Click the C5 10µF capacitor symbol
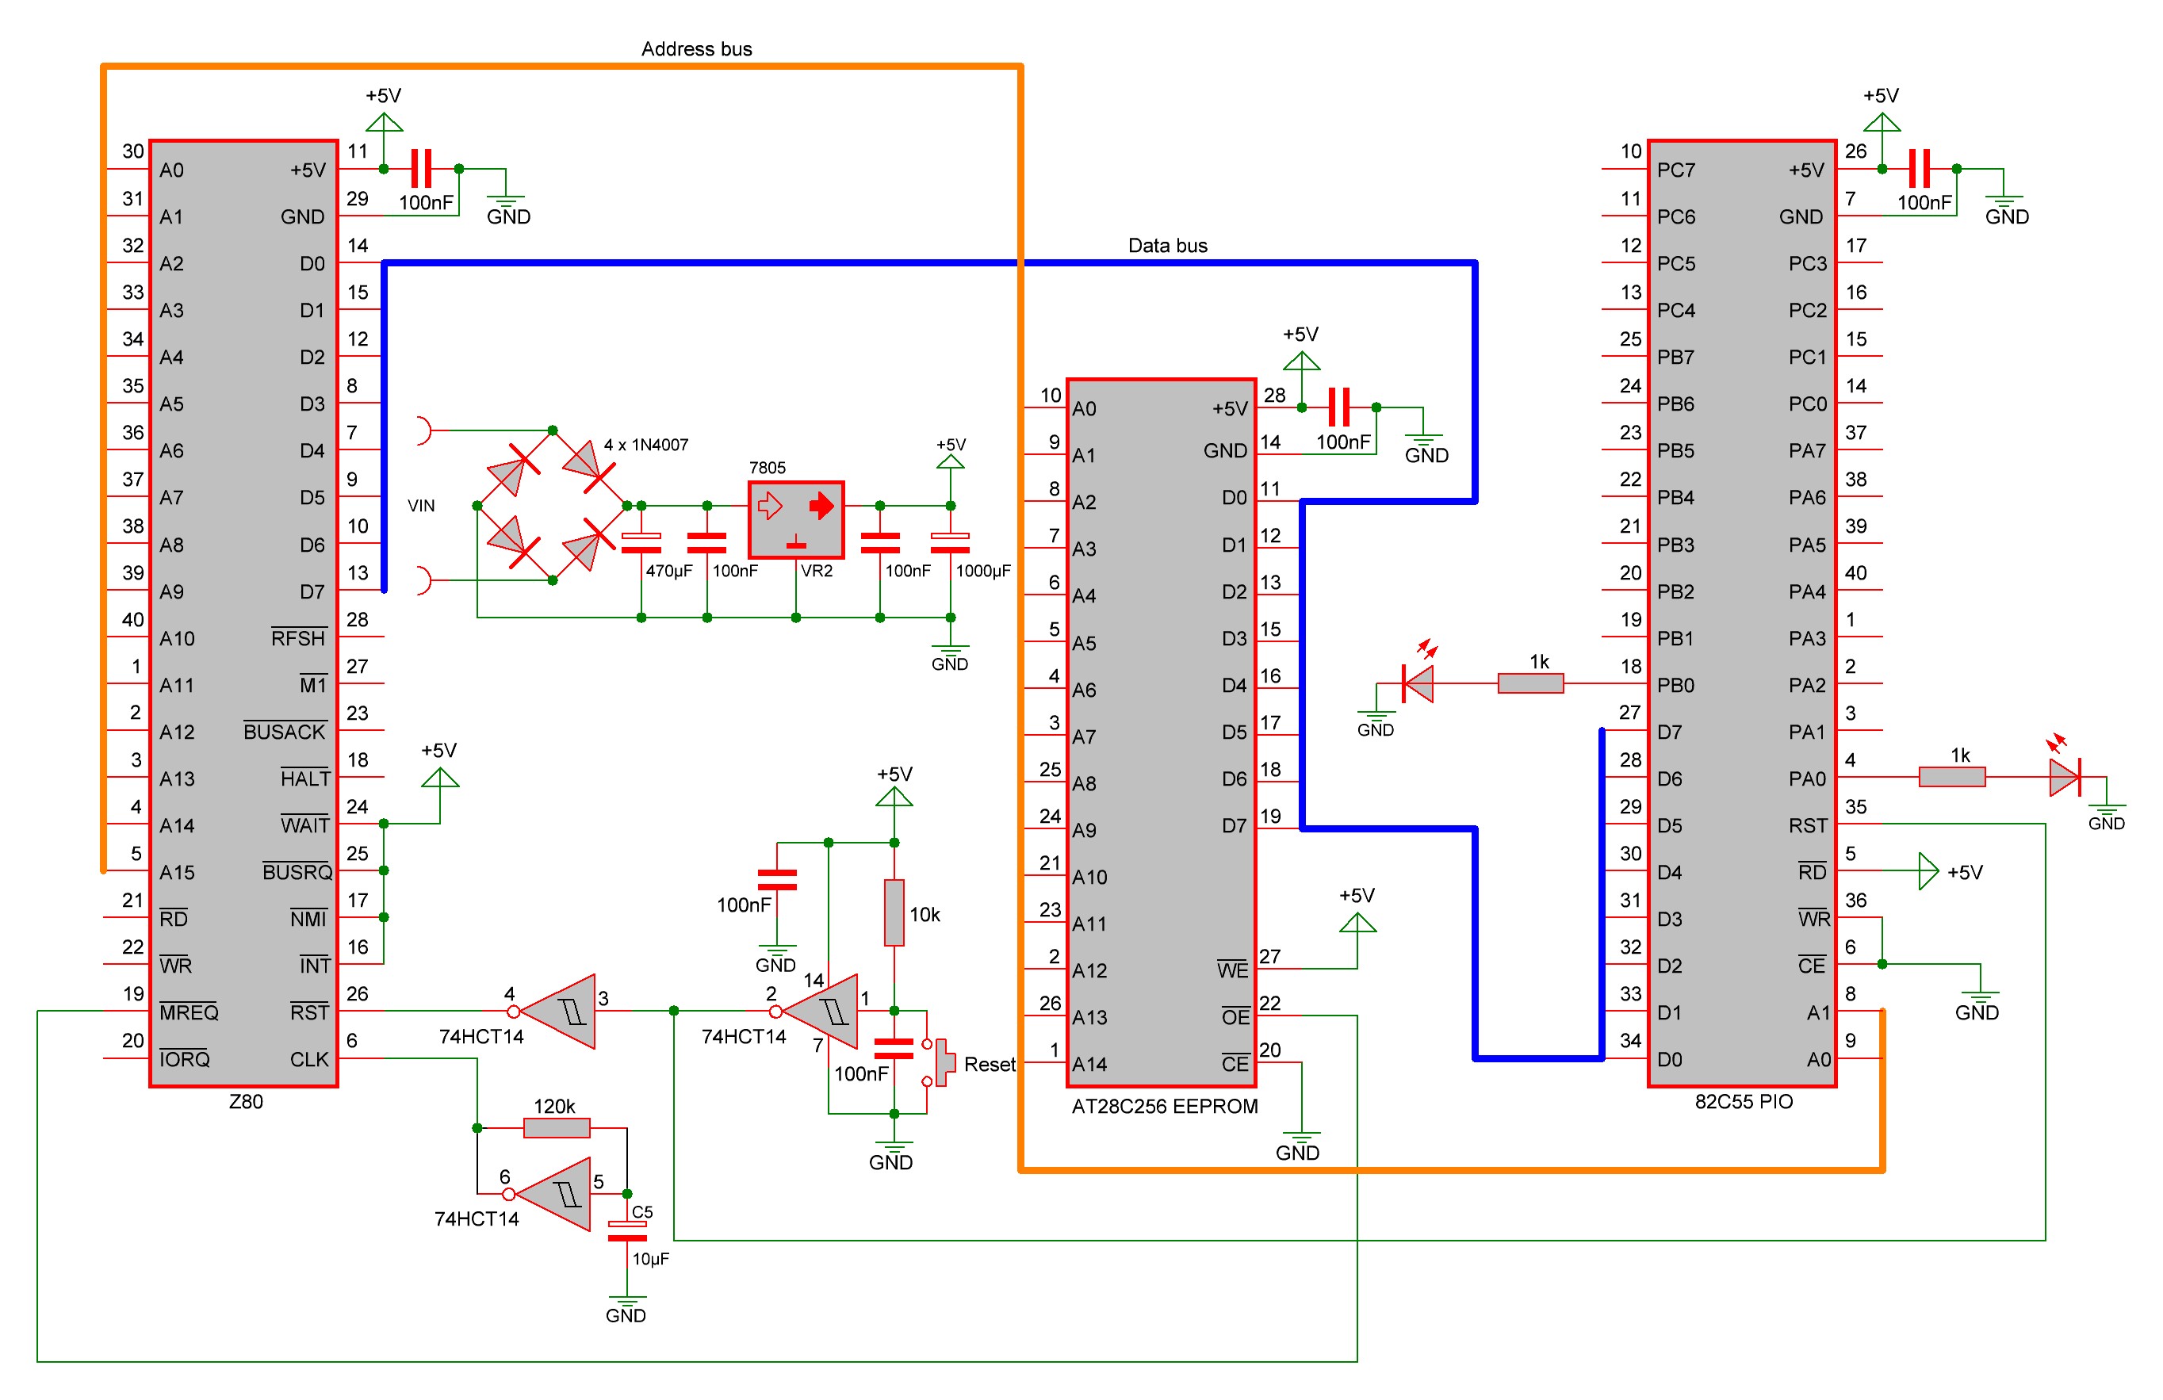Image resolution: width=2163 pixels, height=1400 pixels. (x=627, y=1231)
